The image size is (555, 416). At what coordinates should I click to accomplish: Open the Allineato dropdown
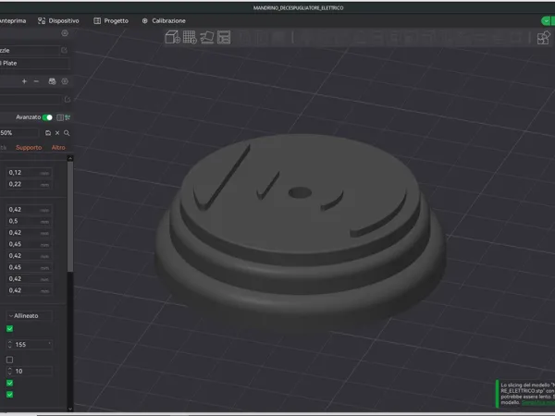[x=30, y=316]
